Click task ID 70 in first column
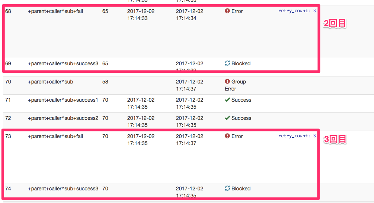The height and width of the screenshot is (203, 374). [x=8, y=82]
